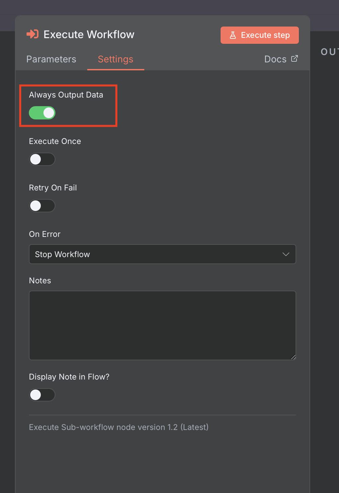This screenshot has width=339, height=493.
Task: Toggle Display Note in Flow
Action: (x=42, y=395)
